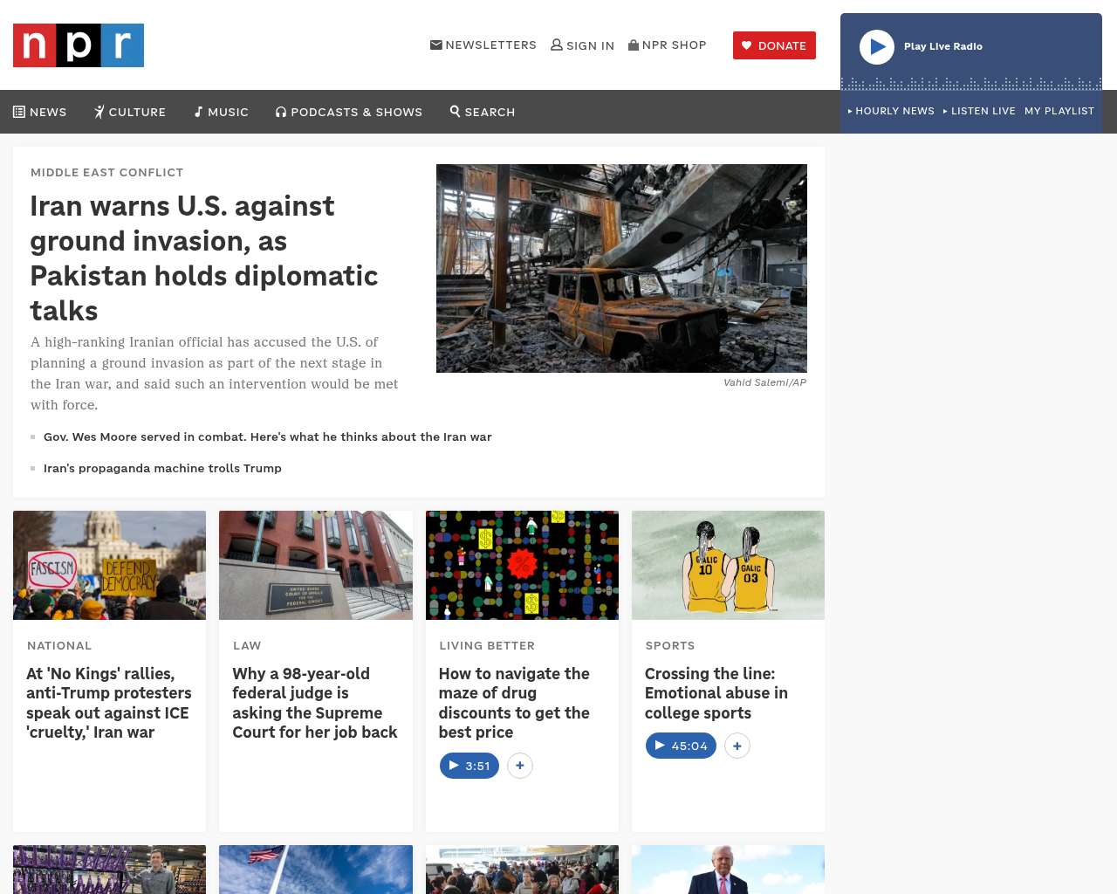Screen dimensions: 1117x894
Task: Play the 3:51 drug discounts audio
Action: 469,766
